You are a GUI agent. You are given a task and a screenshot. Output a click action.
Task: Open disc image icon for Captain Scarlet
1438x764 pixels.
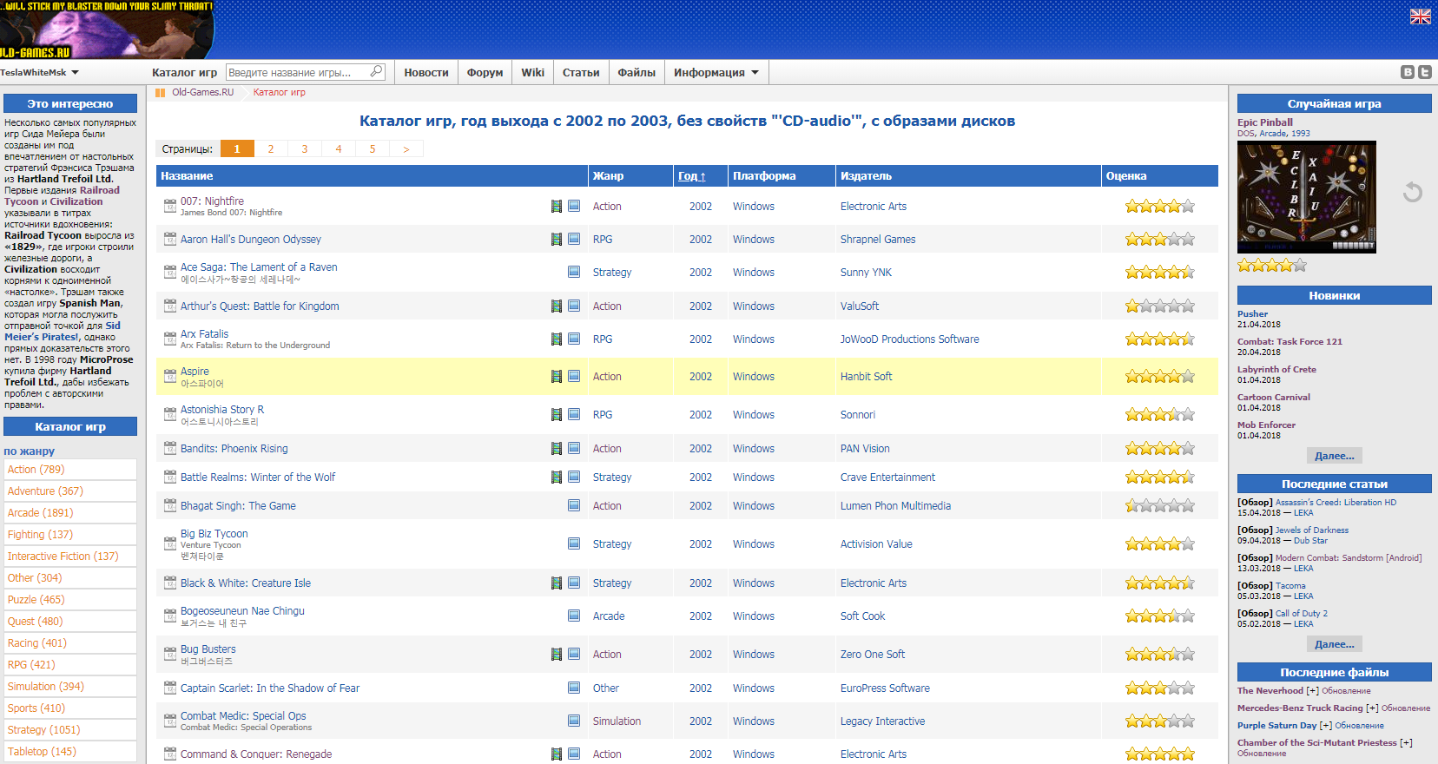point(574,688)
